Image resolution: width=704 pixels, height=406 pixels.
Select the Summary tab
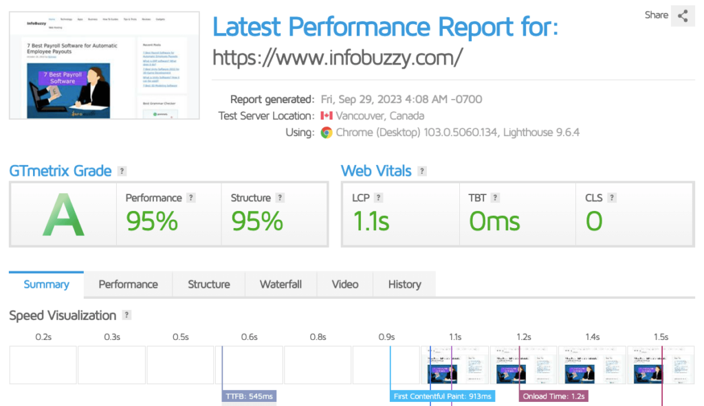pos(46,284)
